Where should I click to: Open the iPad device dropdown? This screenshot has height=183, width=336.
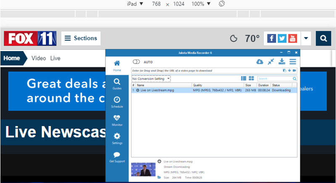(135, 4)
